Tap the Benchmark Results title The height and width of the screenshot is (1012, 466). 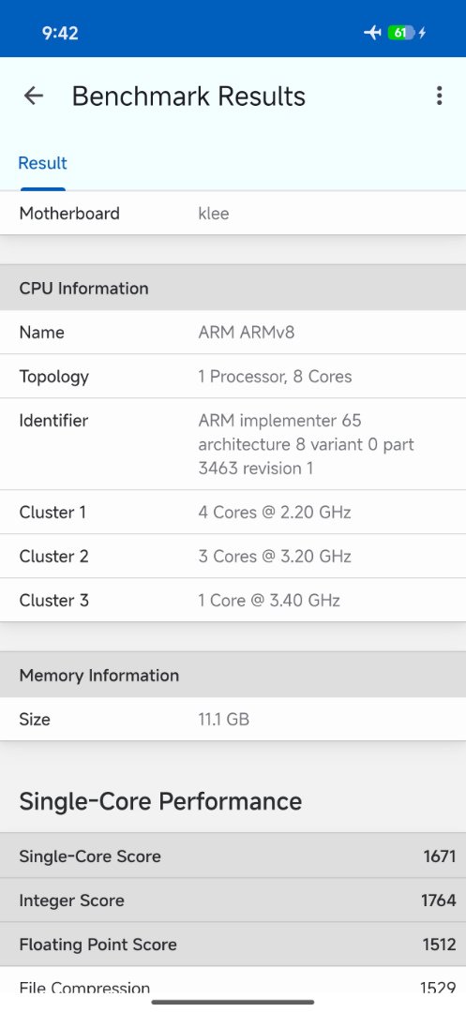[x=188, y=97]
